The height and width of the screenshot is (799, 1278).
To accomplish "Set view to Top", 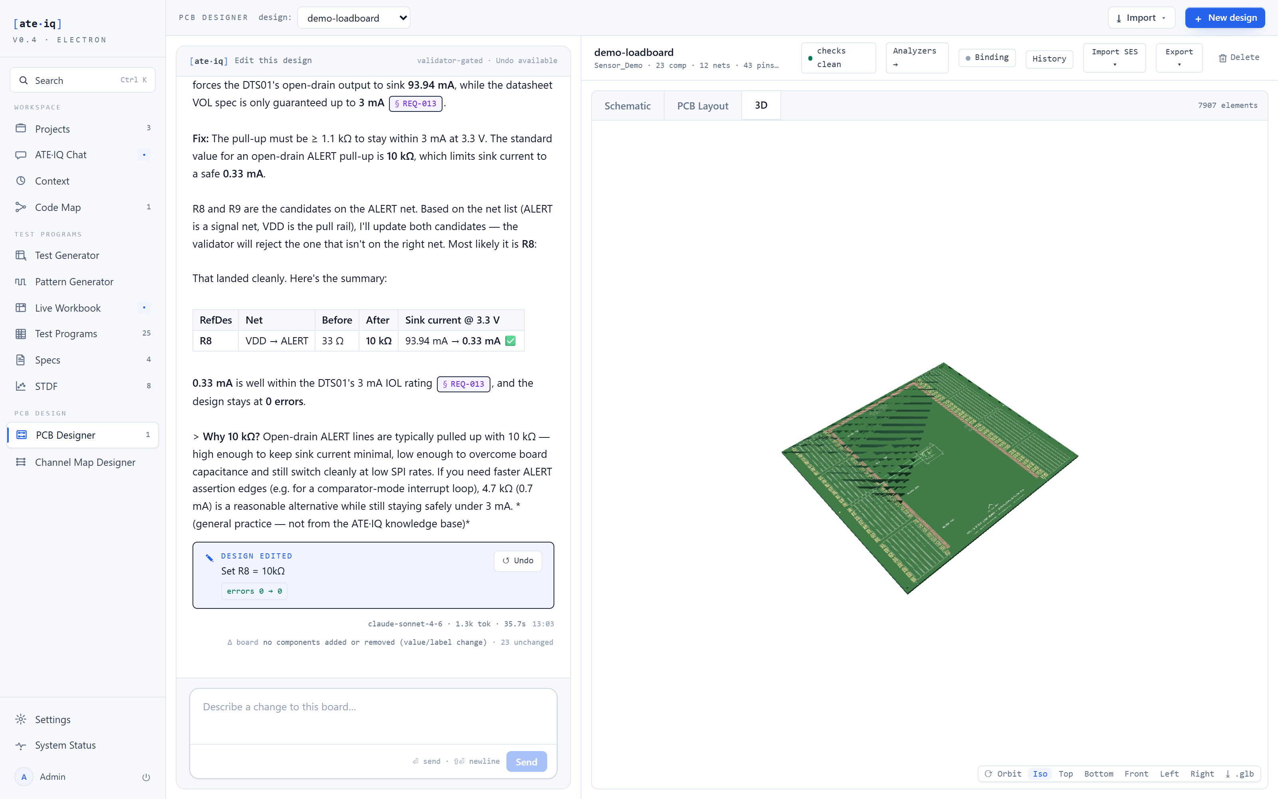I will click(x=1066, y=774).
